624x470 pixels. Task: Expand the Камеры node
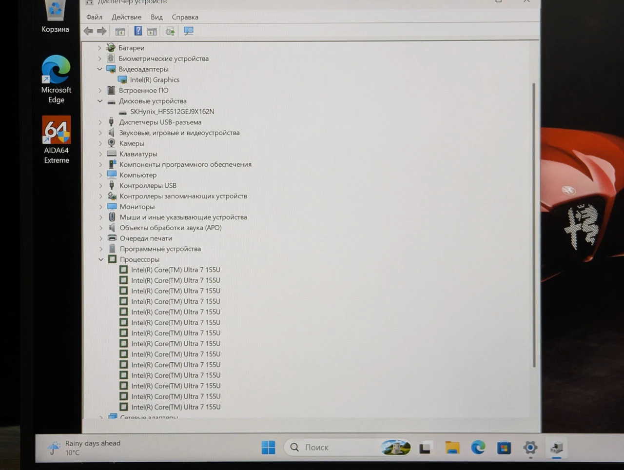[x=100, y=143]
